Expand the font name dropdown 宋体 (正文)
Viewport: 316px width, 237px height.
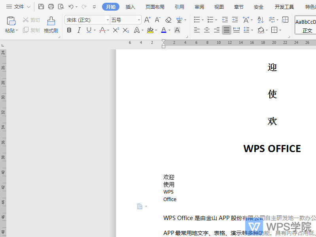coord(108,20)
